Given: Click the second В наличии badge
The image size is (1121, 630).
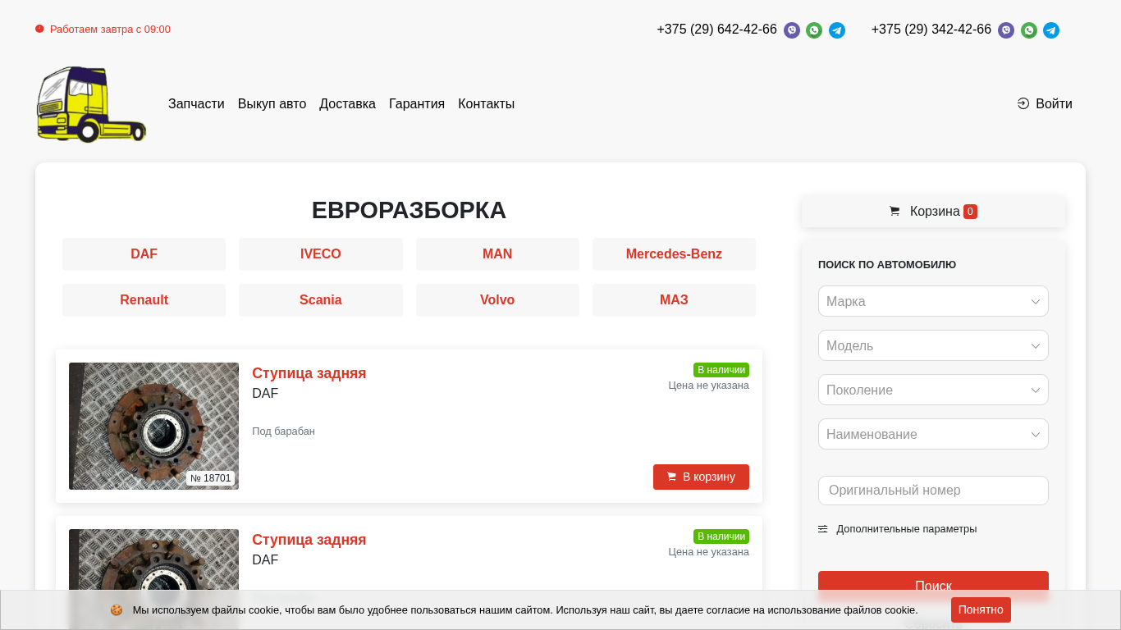Looking at the screenshot, I should click(721, 536).
